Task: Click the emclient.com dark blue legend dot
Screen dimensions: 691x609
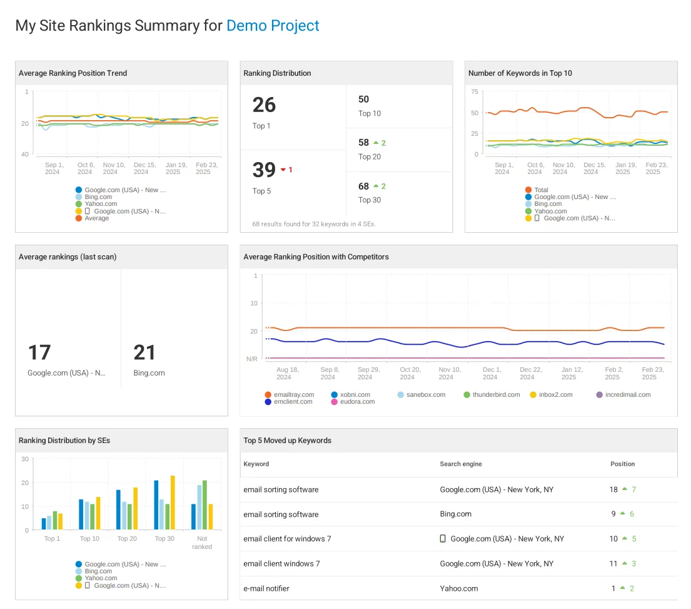Action: (x=268, y=402)
